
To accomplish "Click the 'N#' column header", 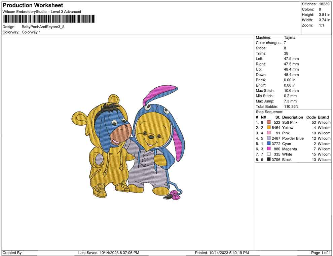I will tap(263, 117).
